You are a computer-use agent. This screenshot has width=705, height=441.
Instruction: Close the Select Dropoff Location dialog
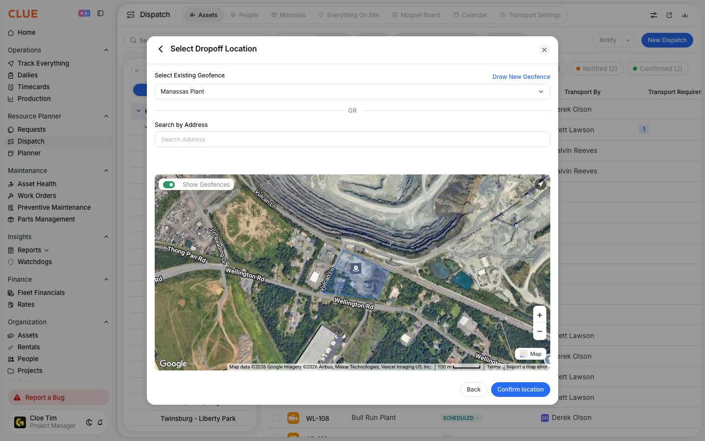(544, 50)
